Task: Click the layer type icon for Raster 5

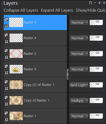Action: tap(6, 66)
